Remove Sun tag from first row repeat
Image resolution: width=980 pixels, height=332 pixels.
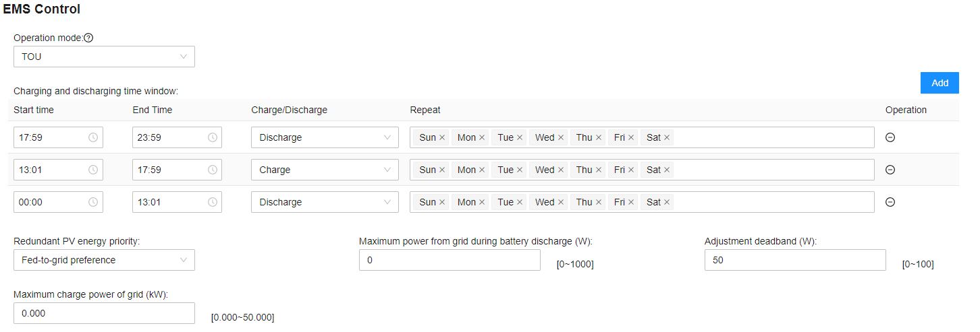pyautogui.click(x=442, y=137)
